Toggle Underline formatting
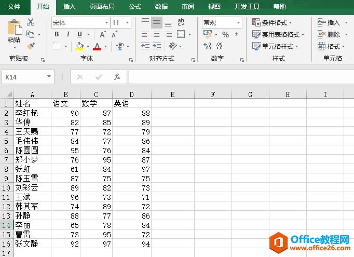354x257 pixels. [79, 34]
